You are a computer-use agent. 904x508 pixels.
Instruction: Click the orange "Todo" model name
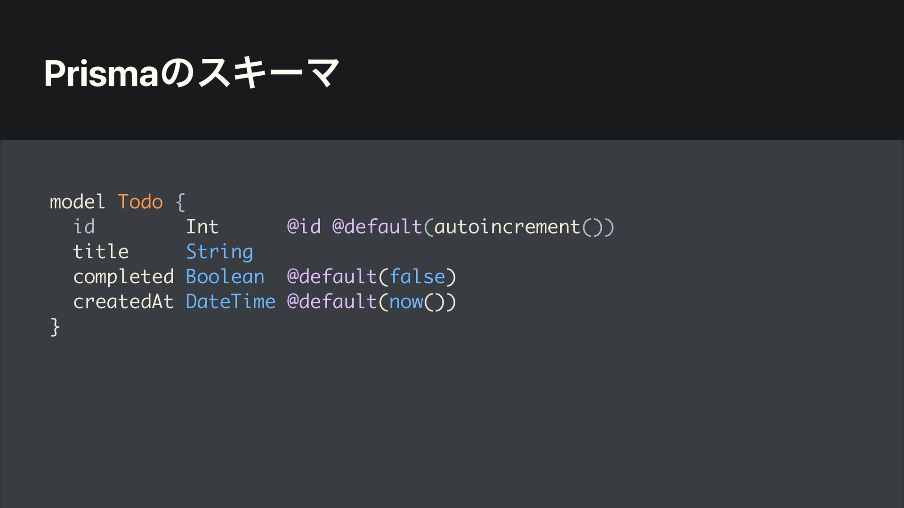(140, 202)
